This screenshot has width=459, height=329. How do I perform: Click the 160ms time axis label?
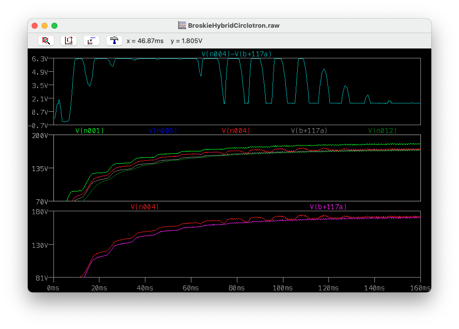coord(420,288)
